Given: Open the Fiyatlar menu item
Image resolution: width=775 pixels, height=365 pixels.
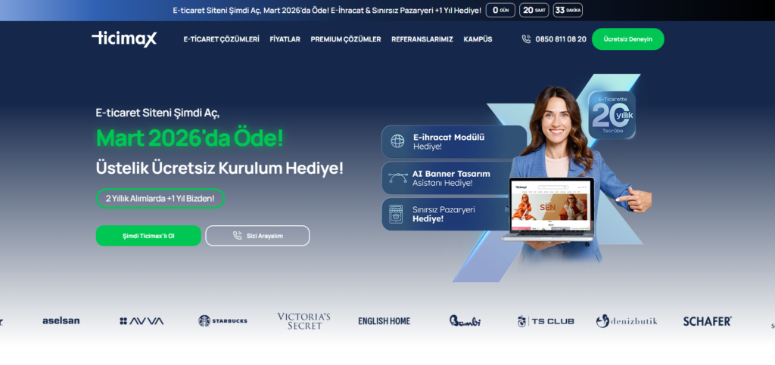Looking at the screenshot, I should (x=285, y=39).
